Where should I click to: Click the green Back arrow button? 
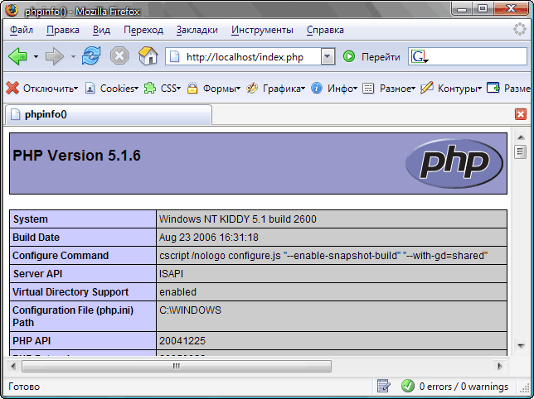pyautogui.click(x=17, y=56)
